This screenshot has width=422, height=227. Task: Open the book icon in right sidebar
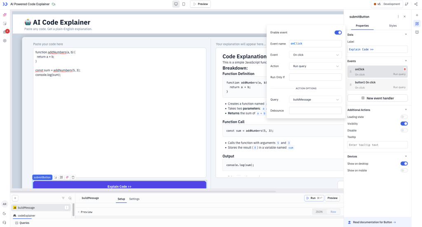coord(417,32)
